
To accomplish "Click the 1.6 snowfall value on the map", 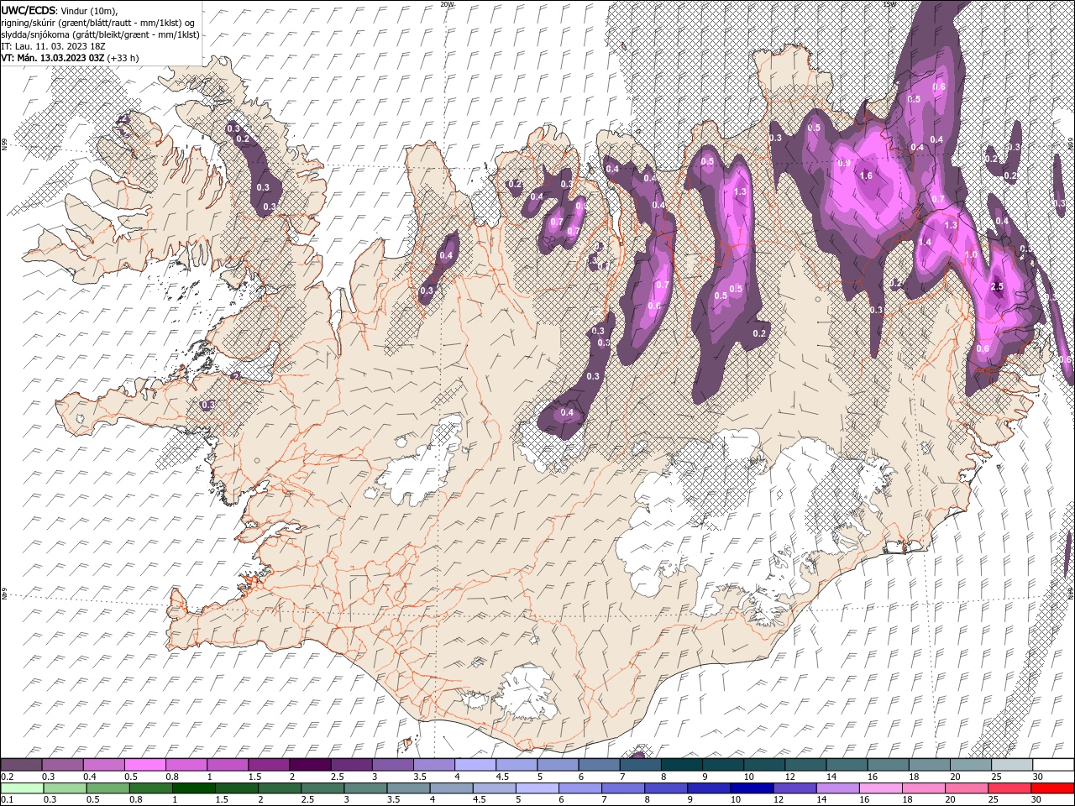I will click(867, 175).
